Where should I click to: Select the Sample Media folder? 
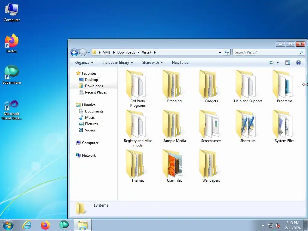click(174, 126)
